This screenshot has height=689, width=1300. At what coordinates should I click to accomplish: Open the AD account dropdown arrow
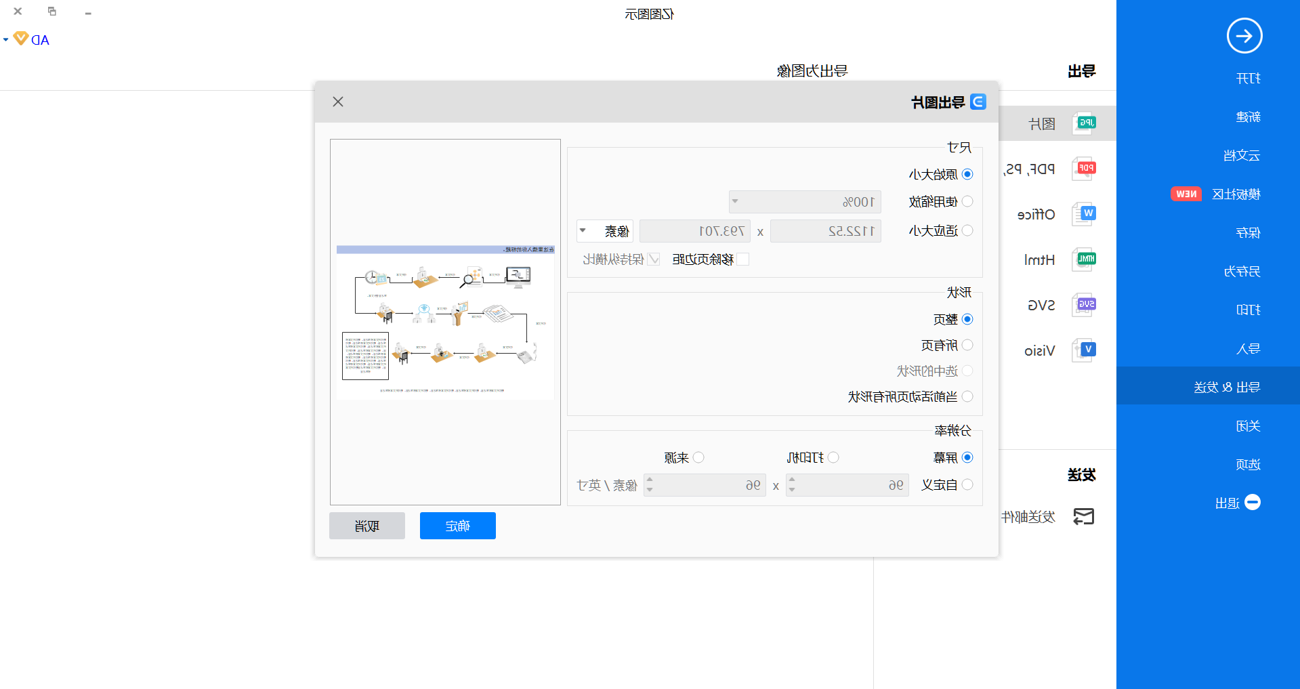[6, 40]
